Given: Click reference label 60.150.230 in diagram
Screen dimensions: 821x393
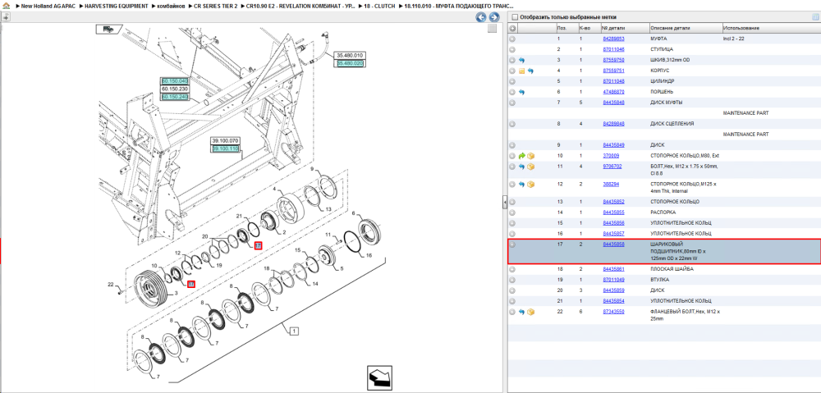Looking at the screenshot, I should coord(174,89).
